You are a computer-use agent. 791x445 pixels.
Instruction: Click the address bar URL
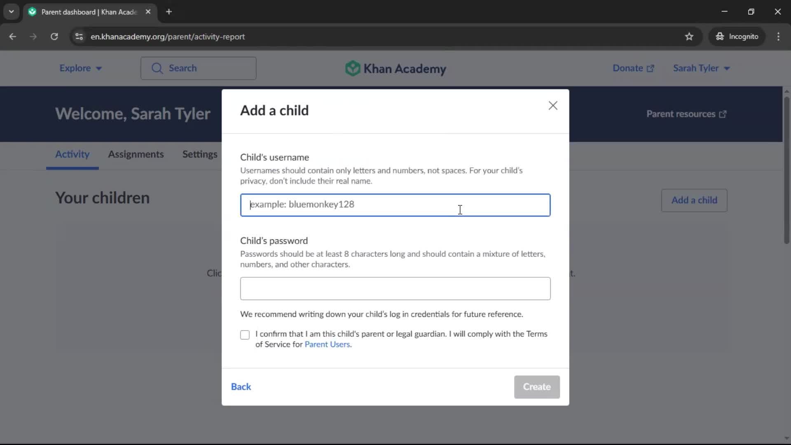tap(168, 36)
